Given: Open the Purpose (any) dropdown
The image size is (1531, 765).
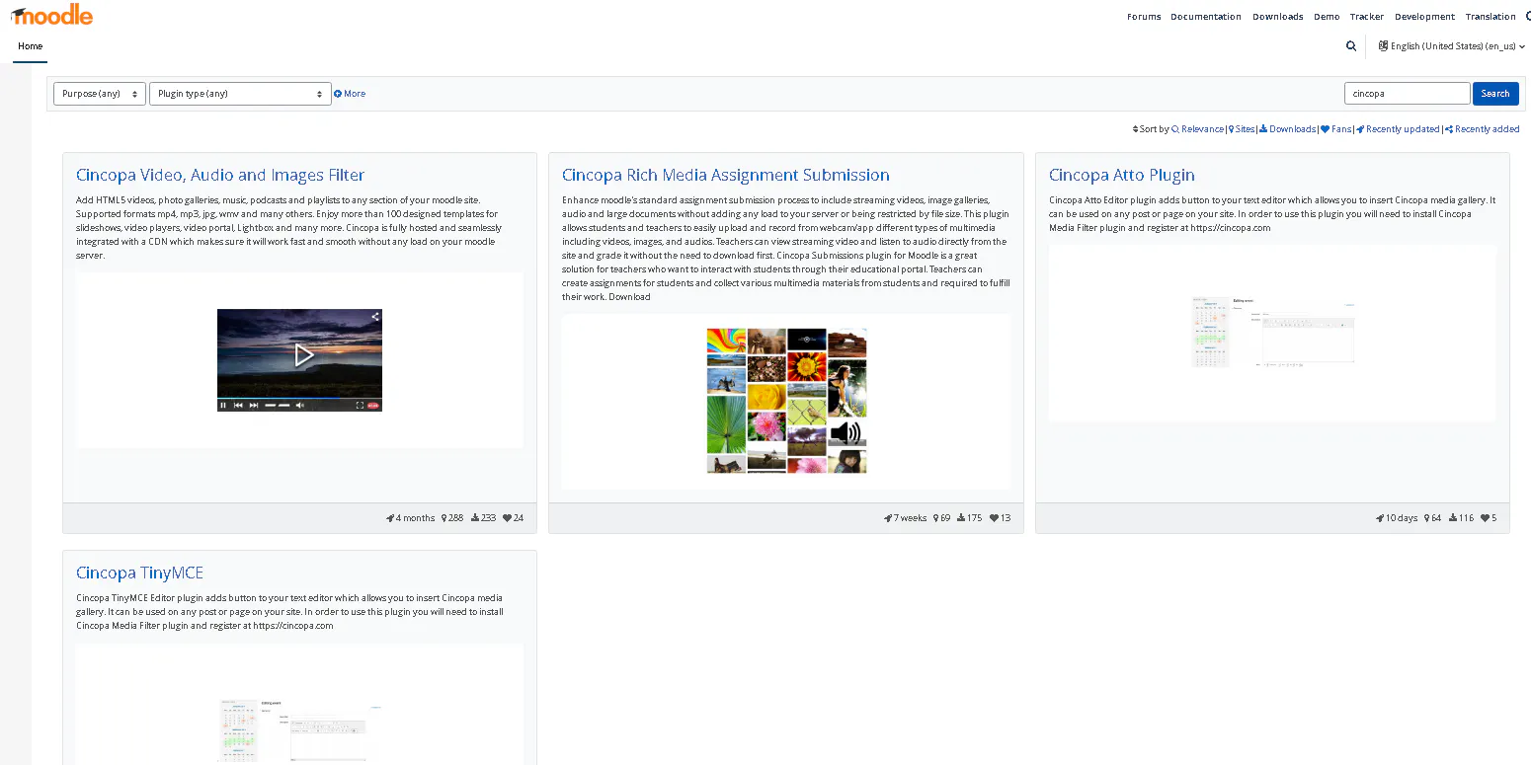Looking at the screenshot, I should [100, 94].
